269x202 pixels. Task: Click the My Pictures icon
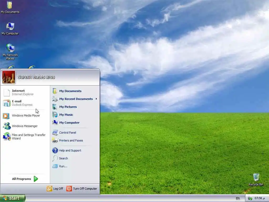coord(55,107)
